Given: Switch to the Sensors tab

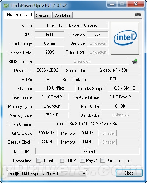Looking at the screenshot, I should pyautogui.click(x=43, y=15).
